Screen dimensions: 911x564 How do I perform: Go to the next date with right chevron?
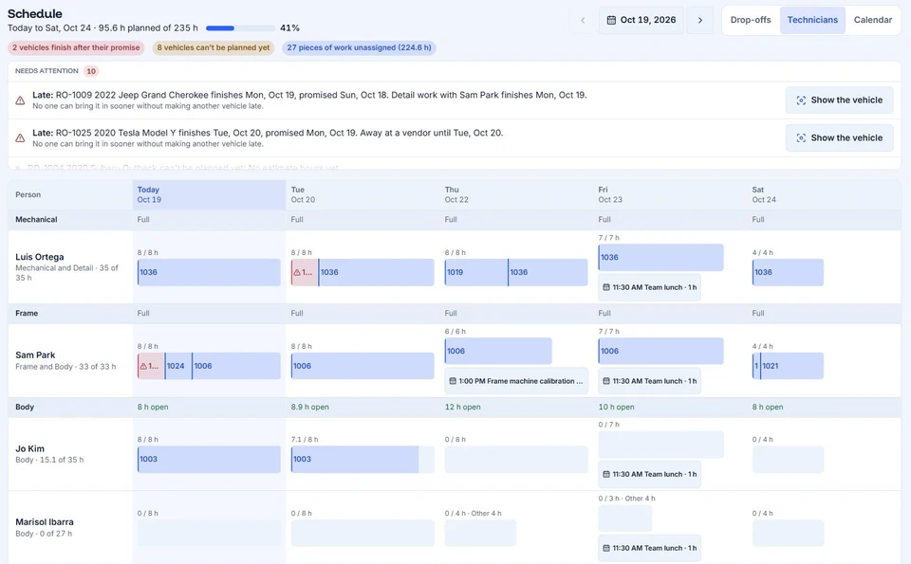tap(700, 20)
